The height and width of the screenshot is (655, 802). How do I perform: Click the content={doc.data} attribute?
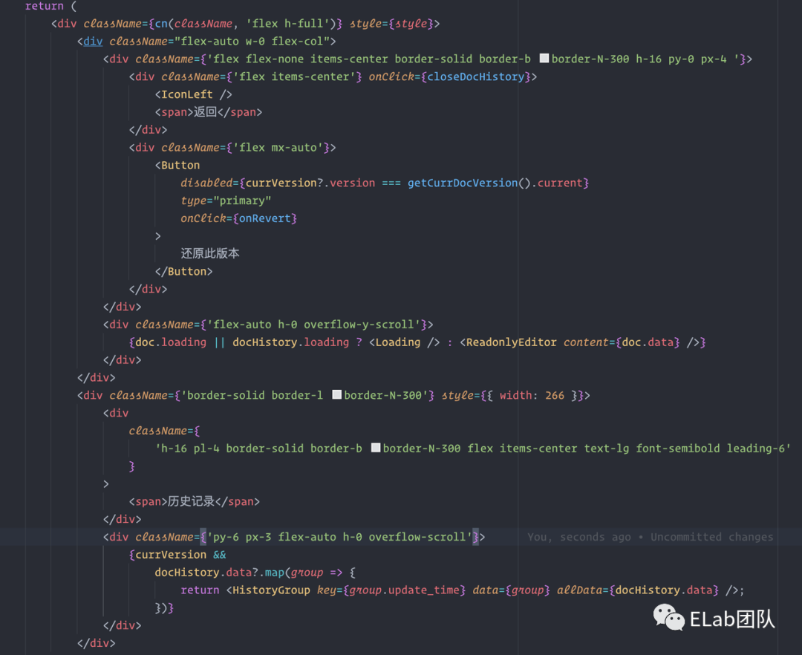622,342
